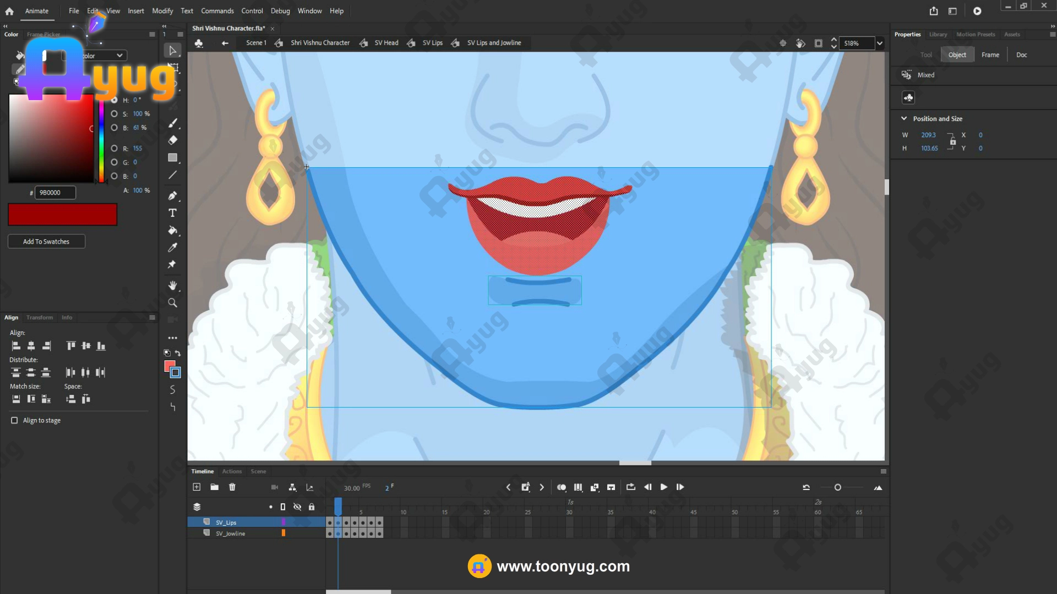Collapse the Position and Size section

point(903,119)
